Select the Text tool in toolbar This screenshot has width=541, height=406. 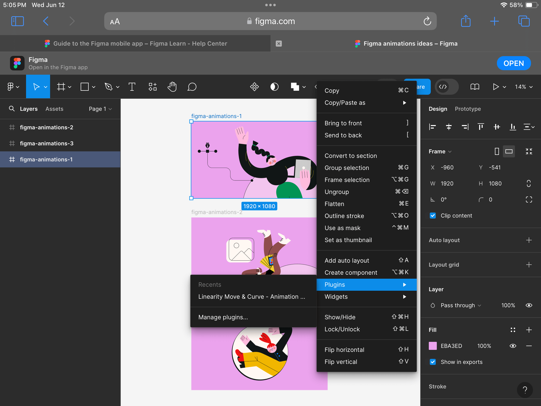tap(132, 86)
